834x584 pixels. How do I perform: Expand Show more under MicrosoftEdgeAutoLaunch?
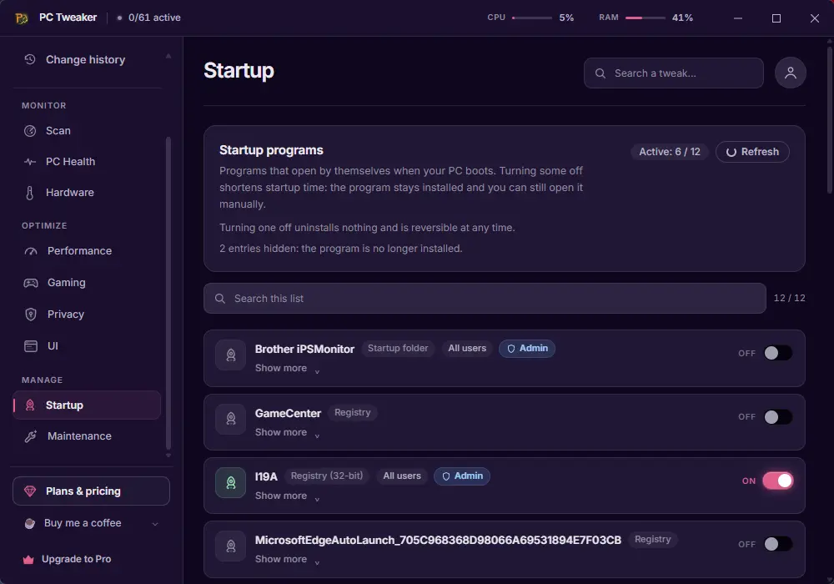pyautogui.click(x=287, y=560)
